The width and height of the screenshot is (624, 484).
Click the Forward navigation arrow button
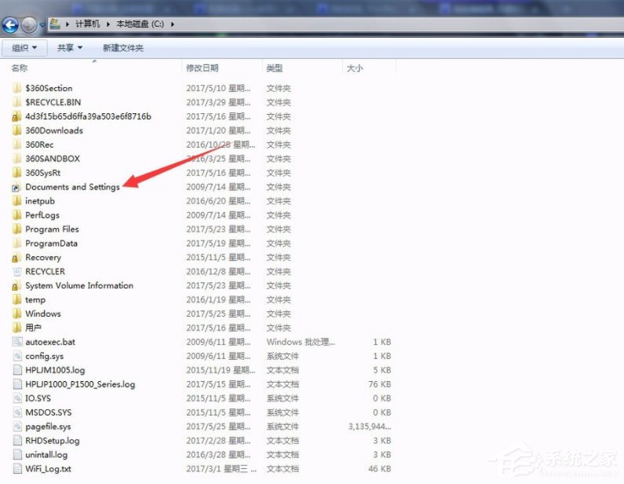coord(29,24)
